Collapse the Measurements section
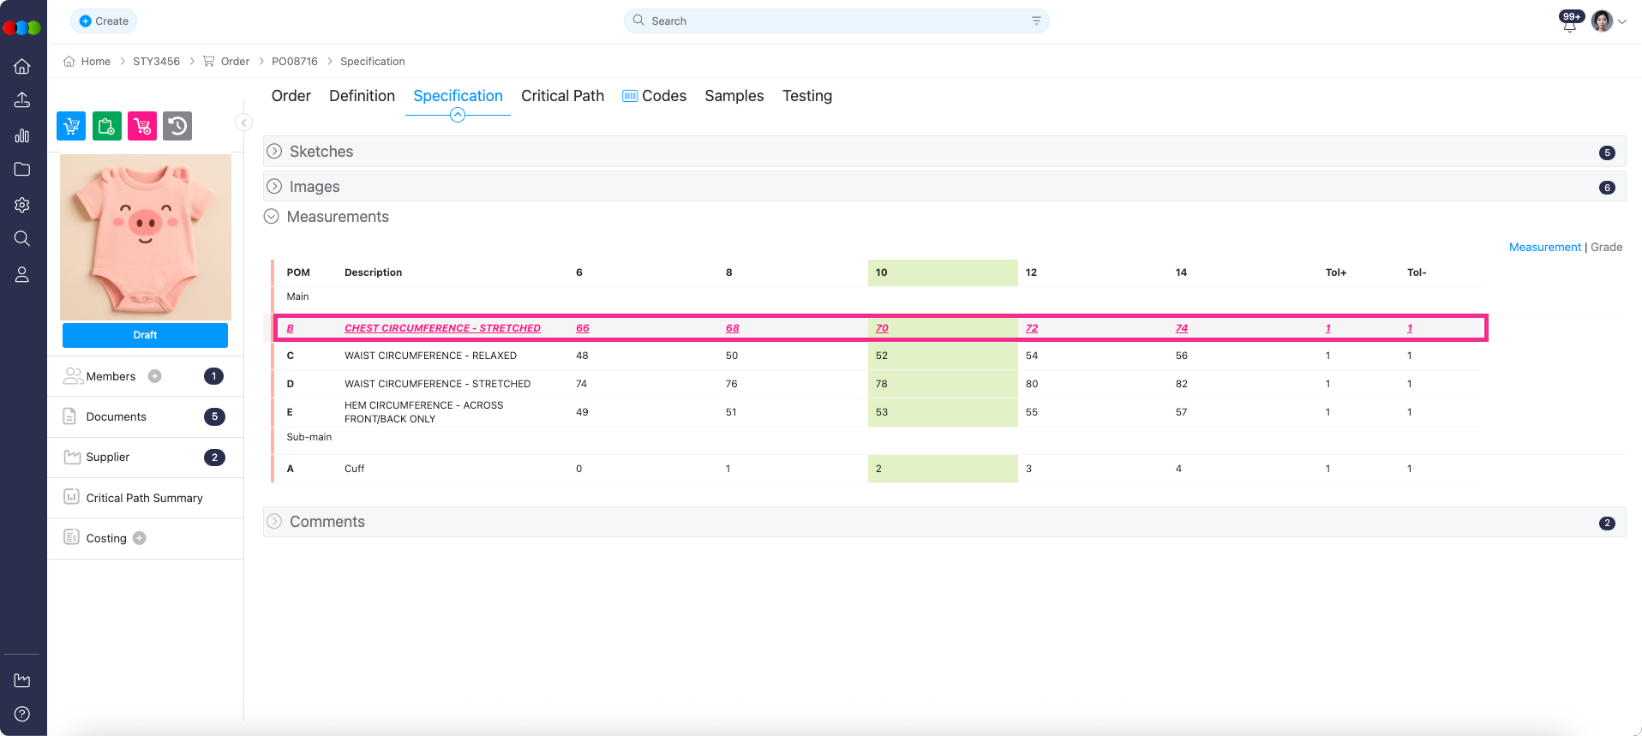This screenshot has height=736, width=1642. (272, 217)
